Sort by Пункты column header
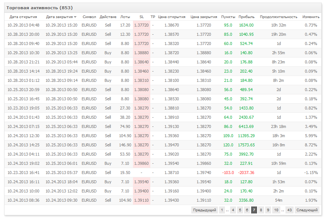Viewport: 325px width, 219px height. tap(228, 17)
